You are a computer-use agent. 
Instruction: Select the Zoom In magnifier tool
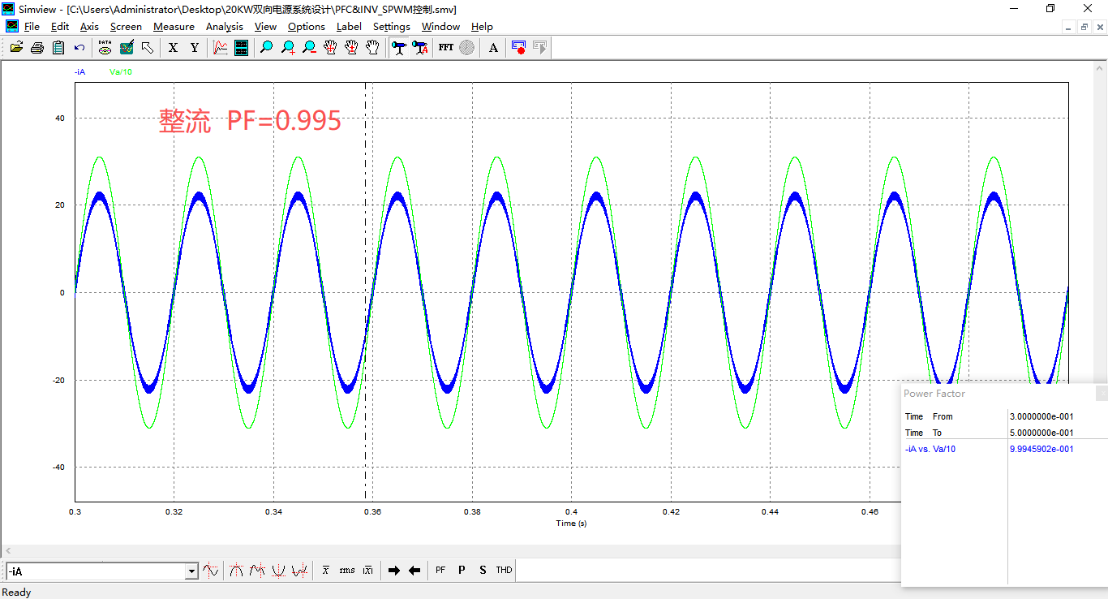(x=288, y=48)
